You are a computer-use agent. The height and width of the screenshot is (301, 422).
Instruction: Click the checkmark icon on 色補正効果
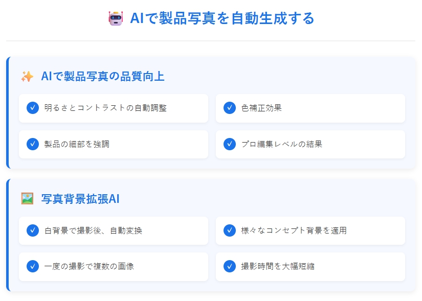pyautogui.click(x=229, y=108)
